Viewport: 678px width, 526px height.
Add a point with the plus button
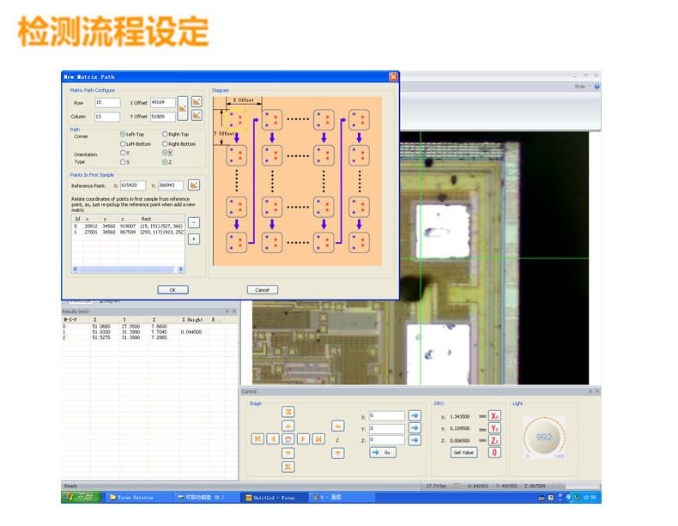pos(194,239)
